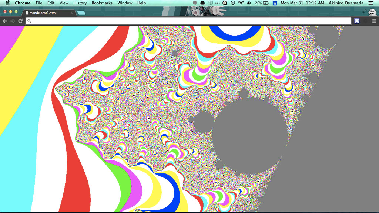Reload the mandelbrot3.html page
379x213 pixels.
[x=20, y=21]
